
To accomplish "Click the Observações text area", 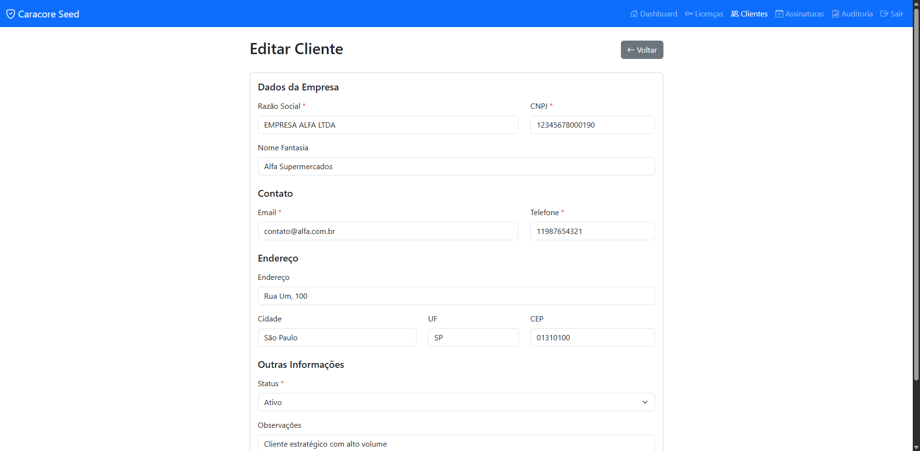I will click(x=456, y=442).
